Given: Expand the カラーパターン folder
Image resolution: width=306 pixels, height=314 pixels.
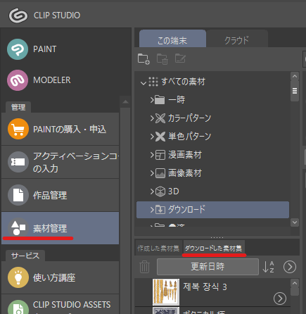Looking at the screenshot, I should pos(152,118).
